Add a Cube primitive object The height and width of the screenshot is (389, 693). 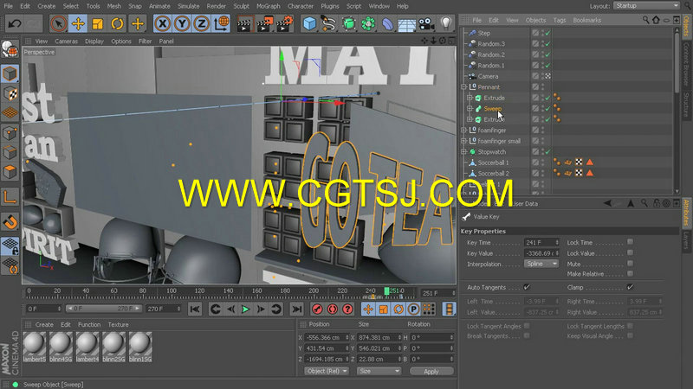tap(309, 23)
